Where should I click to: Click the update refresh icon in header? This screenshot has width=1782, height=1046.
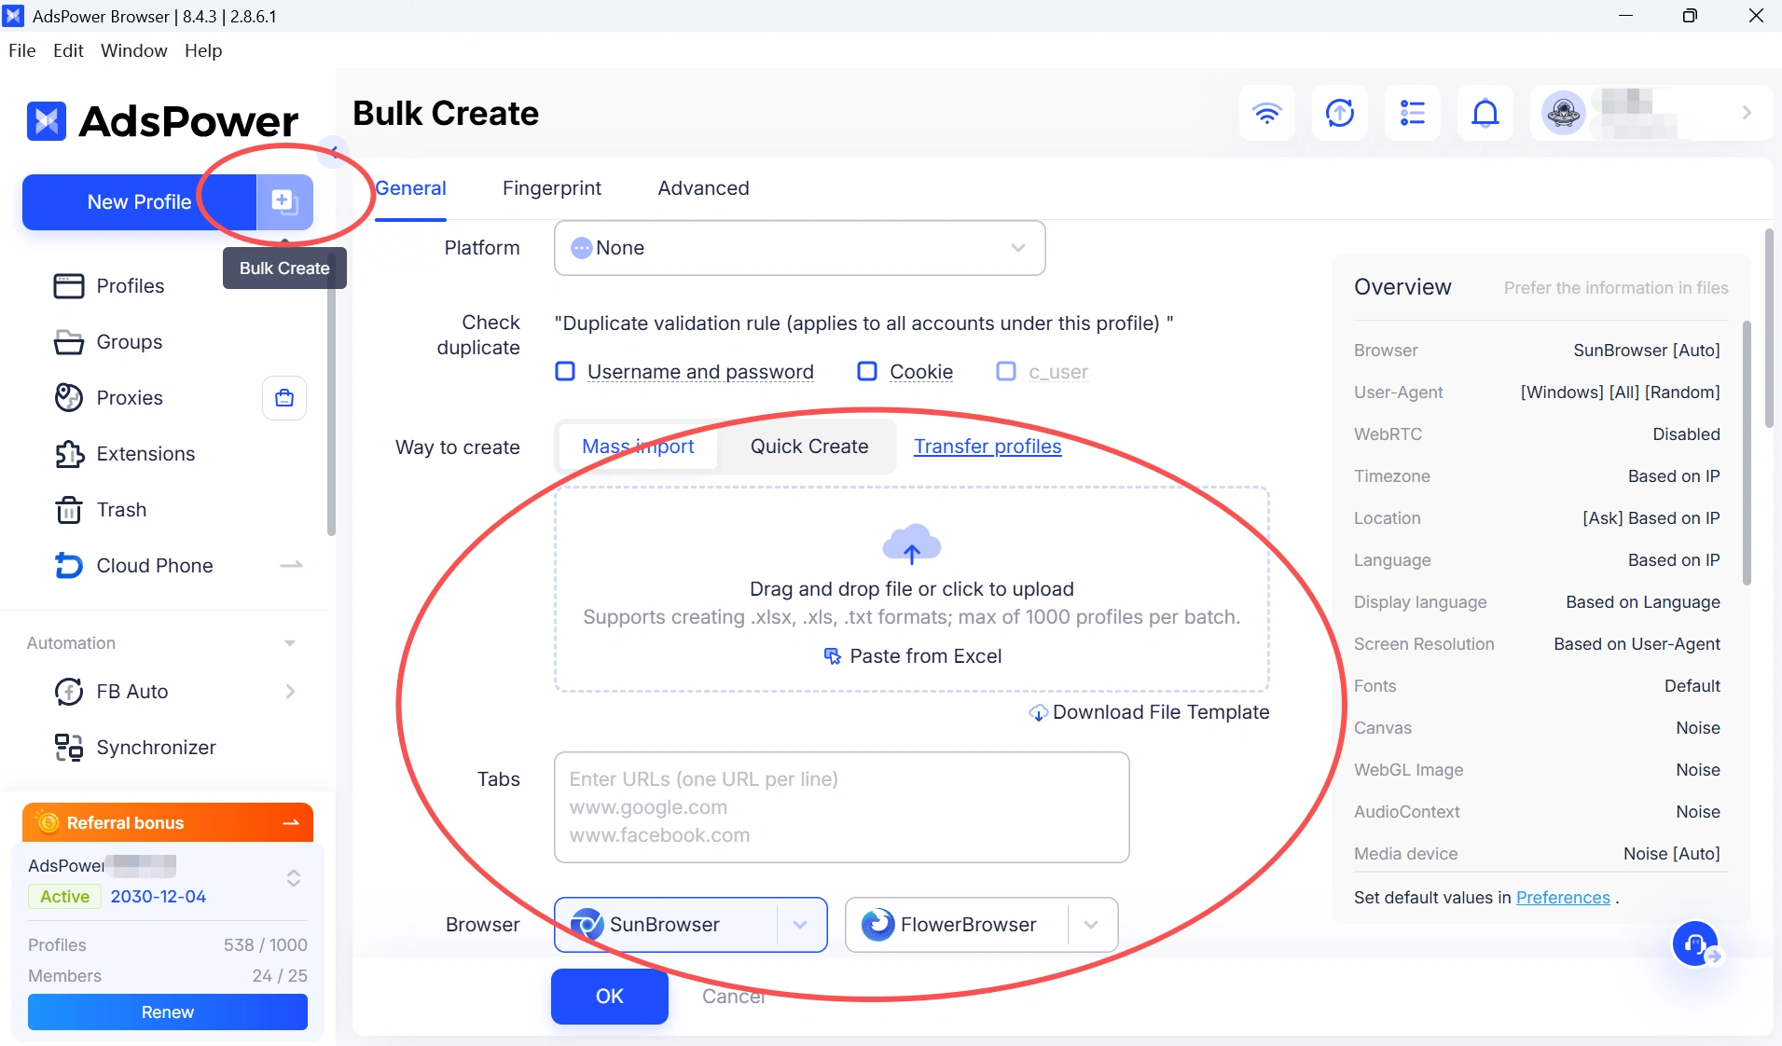pyautogui.click(x=1339, y=113)
